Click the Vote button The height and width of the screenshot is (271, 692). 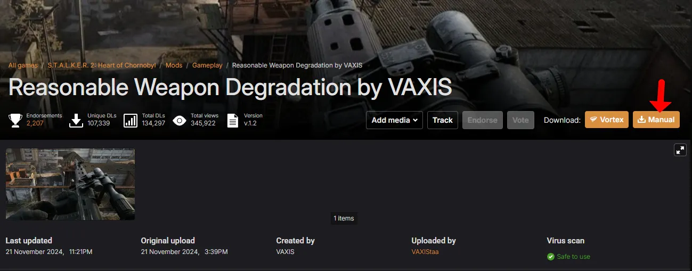[520, 120]
